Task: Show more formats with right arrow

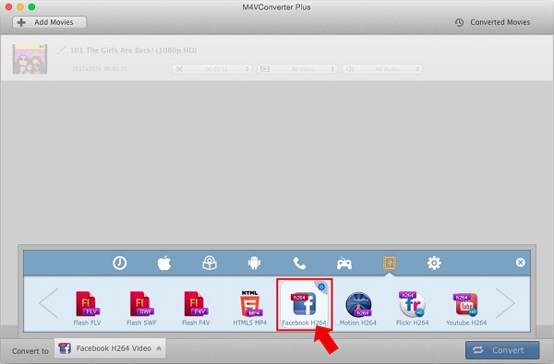Action: coord(506,303)
